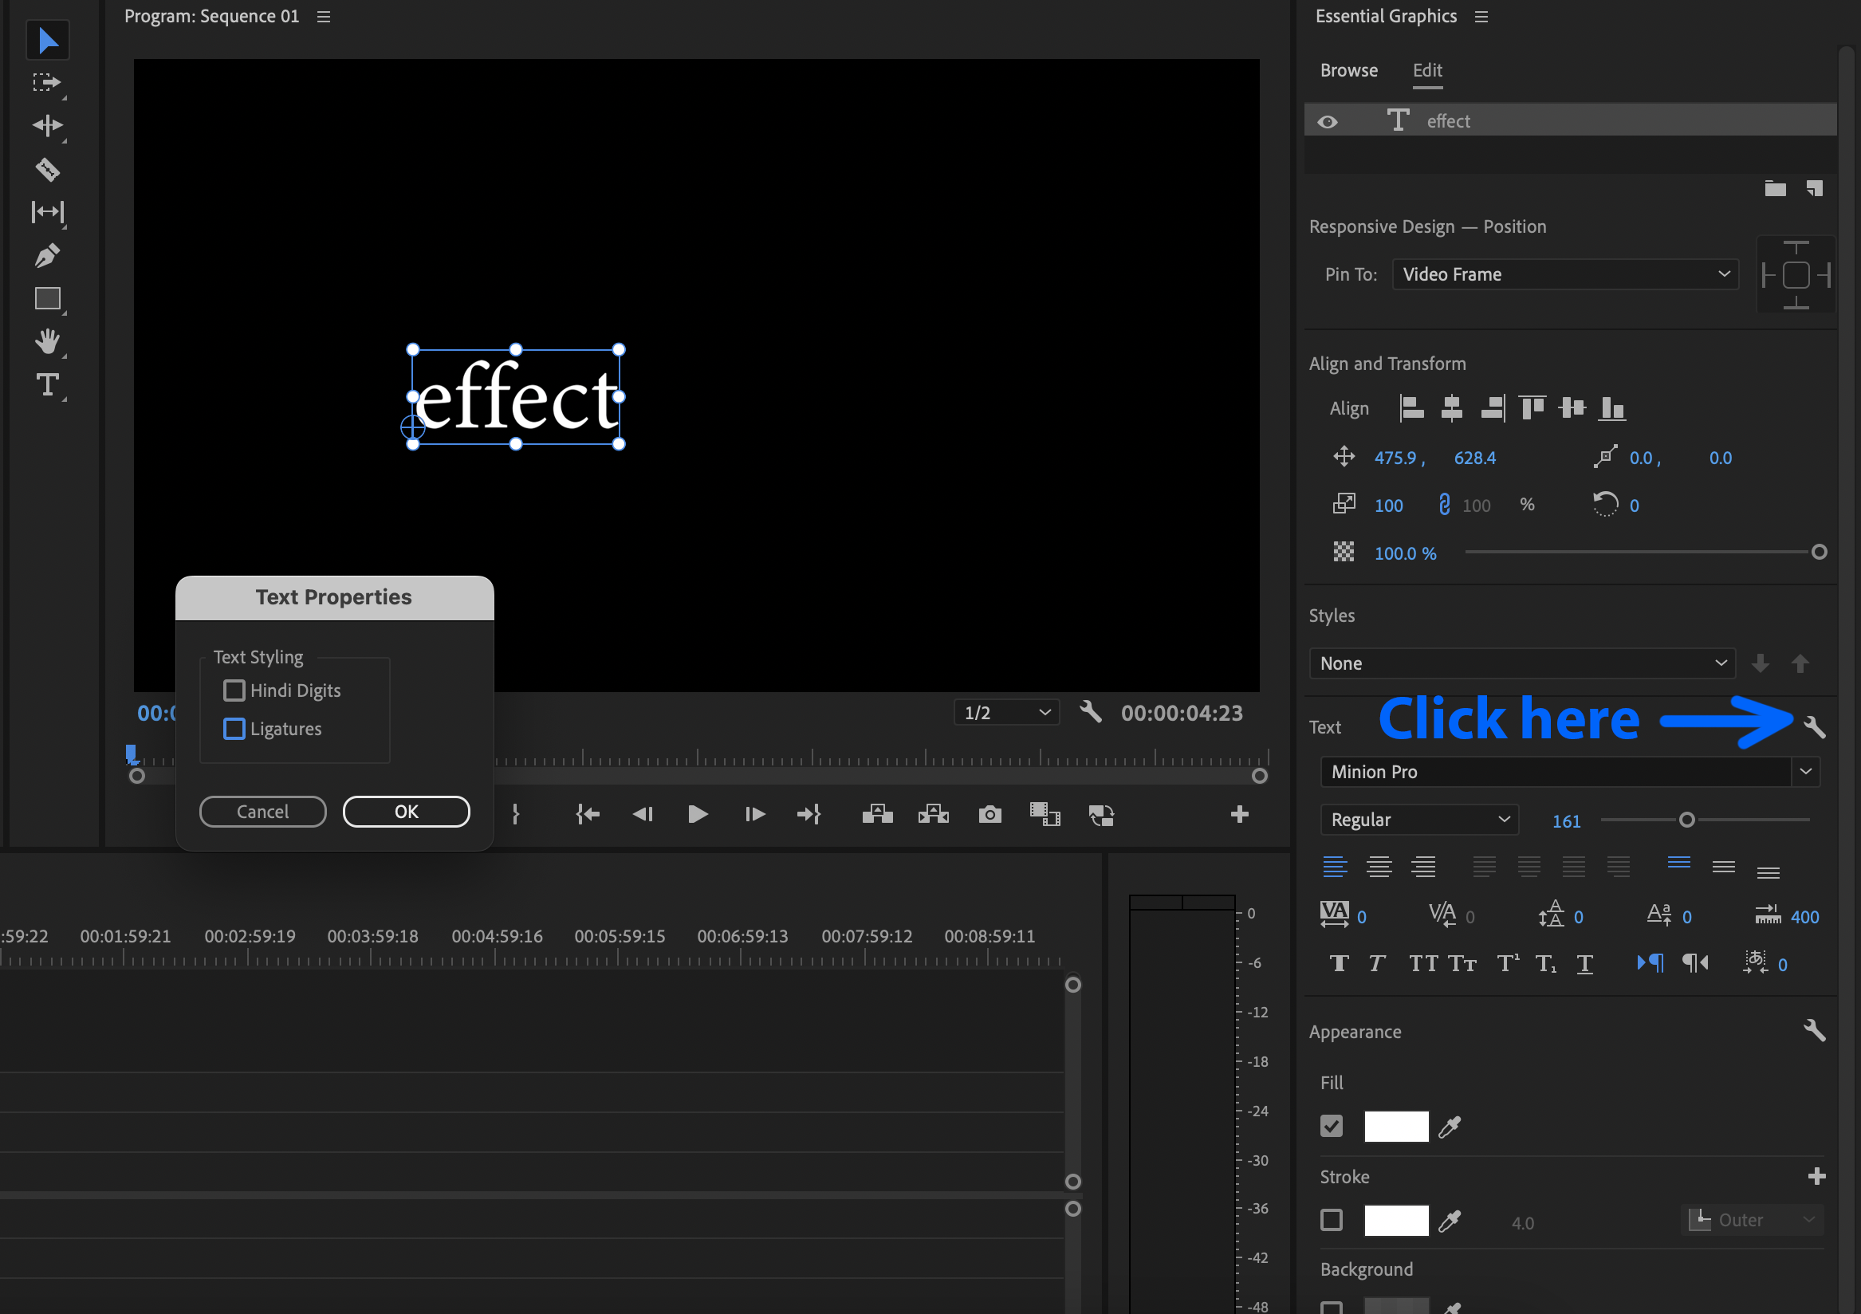
Task: Open the Essential Graphics panel menu
Action: (x=1481, y=17)
